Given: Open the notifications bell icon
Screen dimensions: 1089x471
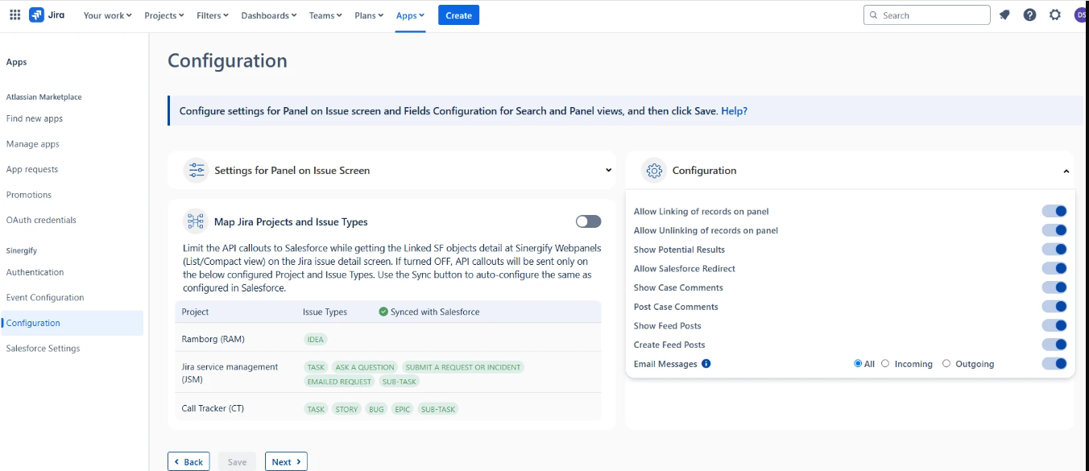Looking at the screenshot, I should (1004, 14).
